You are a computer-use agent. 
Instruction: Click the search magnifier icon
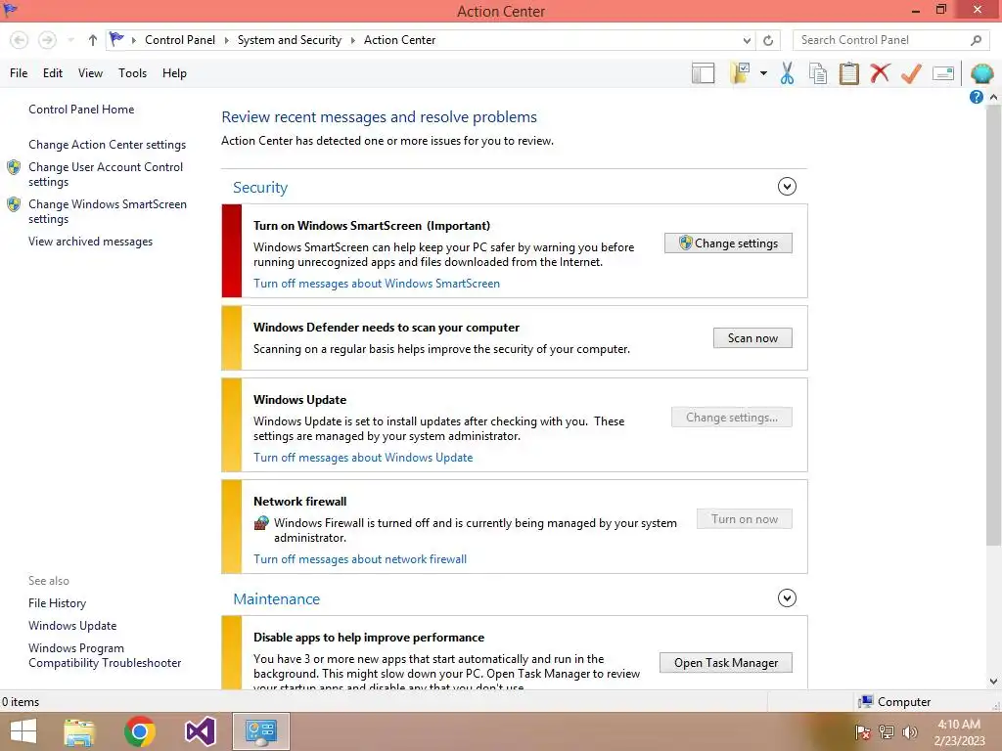click(x=976, y=40)
